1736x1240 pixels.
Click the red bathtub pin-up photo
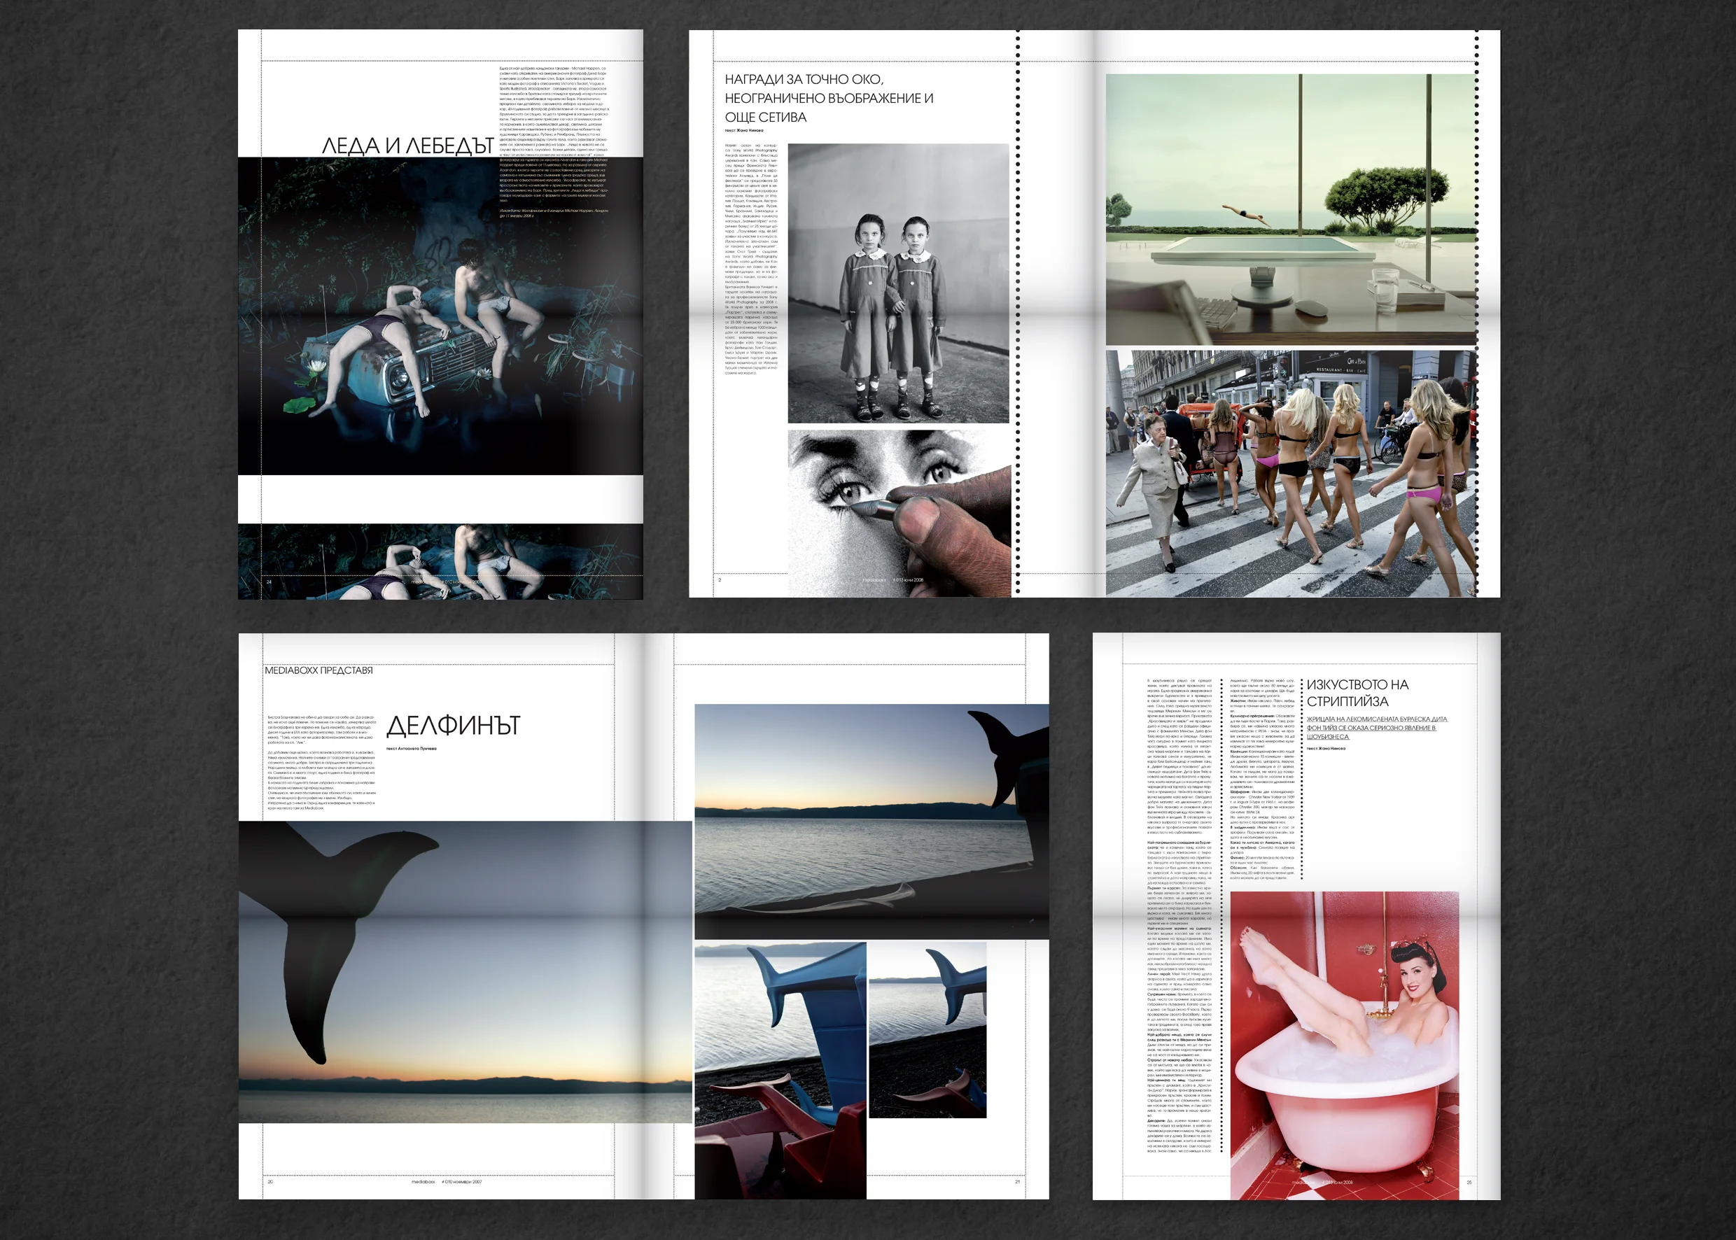coord(1344,1045)
